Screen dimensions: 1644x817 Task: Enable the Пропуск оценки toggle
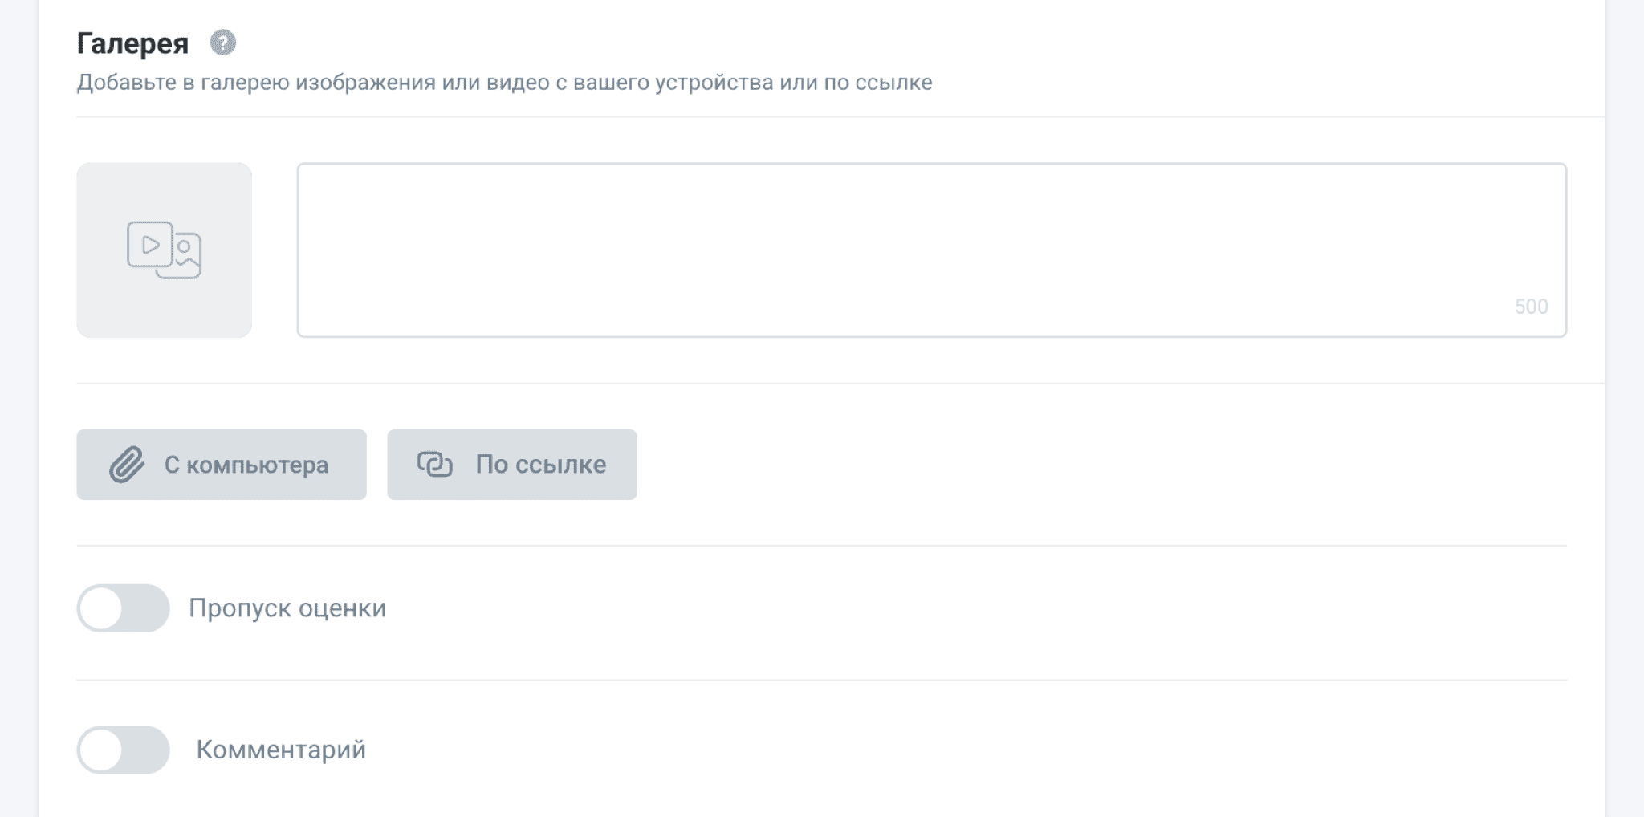coord(123,608)
